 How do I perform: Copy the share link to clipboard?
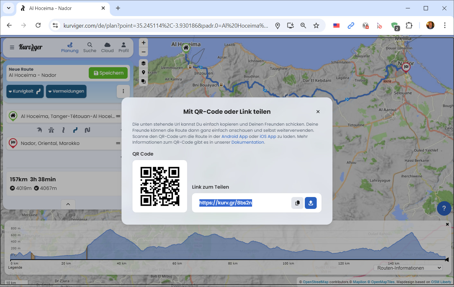[297, 203]
